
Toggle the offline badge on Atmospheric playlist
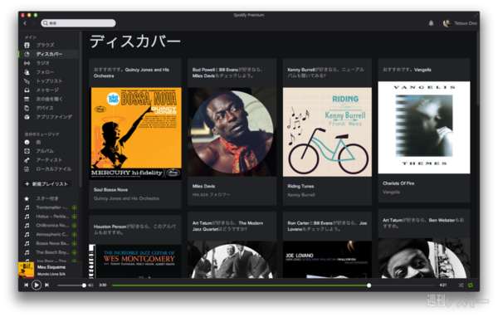click(75, 234)
